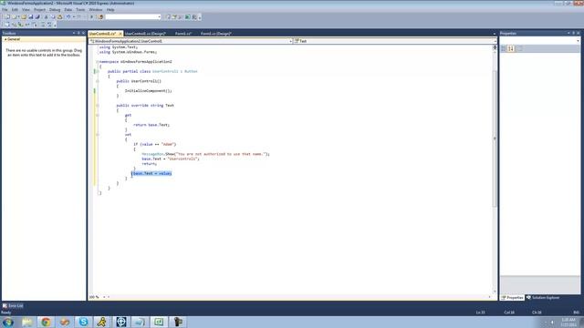Close the Toolbox panel

[x=83, y=33]
